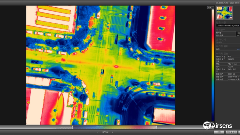Go to the previous image arrow

[98, 132]
